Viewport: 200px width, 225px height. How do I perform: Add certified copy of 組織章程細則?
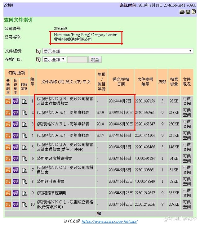click(x=16, y=193)
